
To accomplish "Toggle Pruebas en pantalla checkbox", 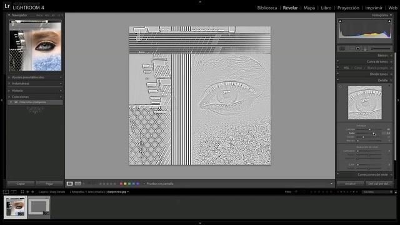I will point(144,184).
